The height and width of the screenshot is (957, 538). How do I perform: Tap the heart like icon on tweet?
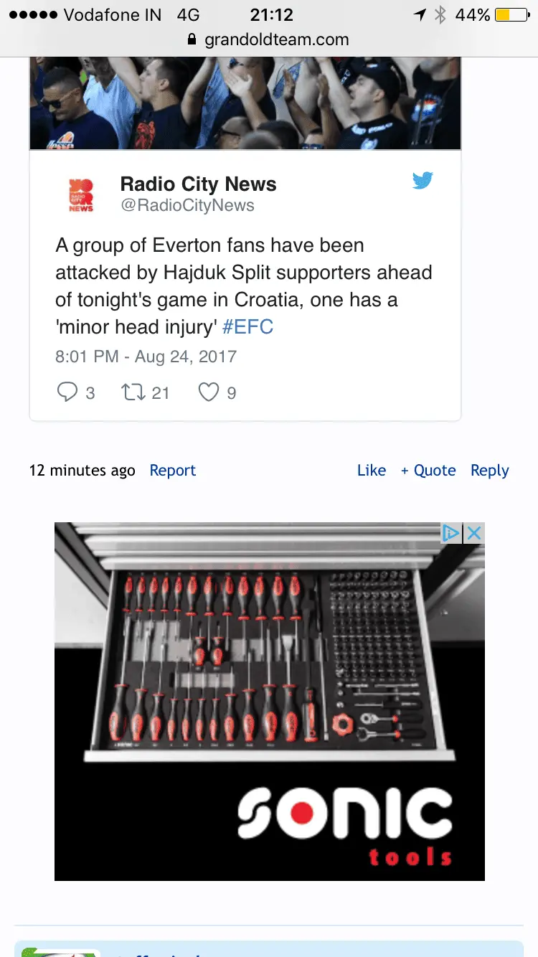click(x=208, y=392)
